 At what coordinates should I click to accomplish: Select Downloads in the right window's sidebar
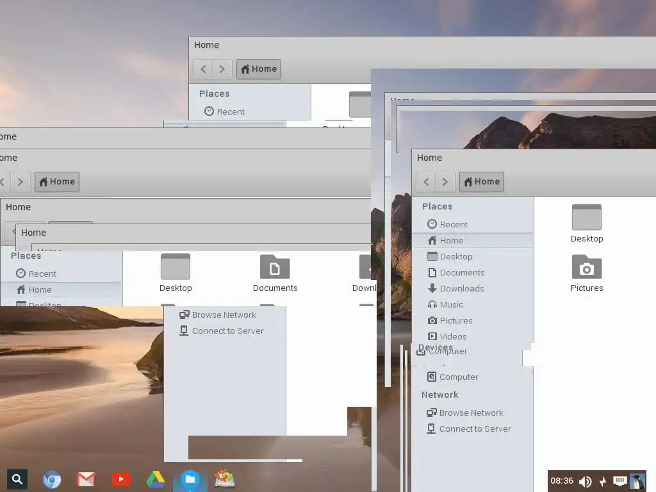[456, 289]
